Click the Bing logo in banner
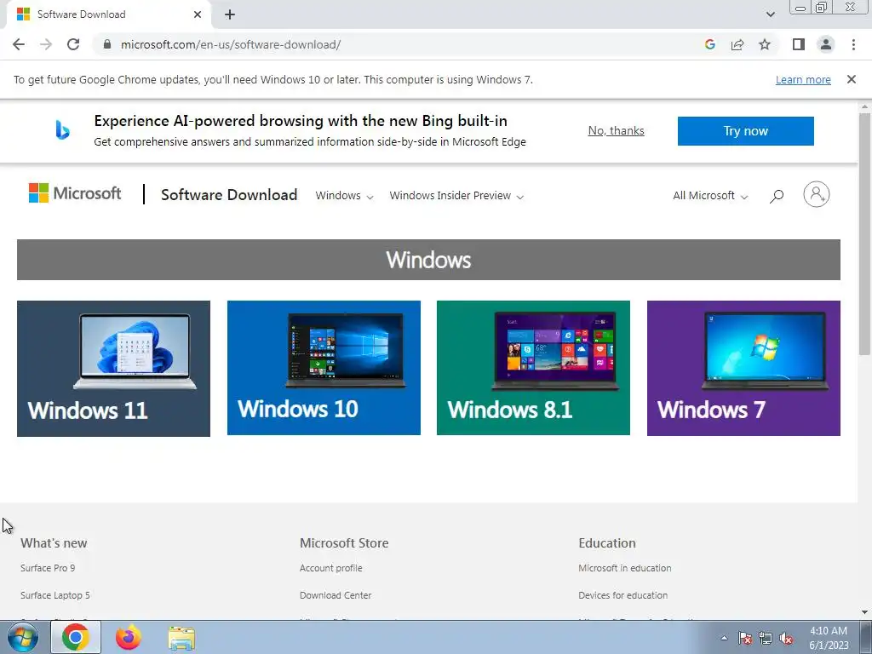 click(62, 130)
